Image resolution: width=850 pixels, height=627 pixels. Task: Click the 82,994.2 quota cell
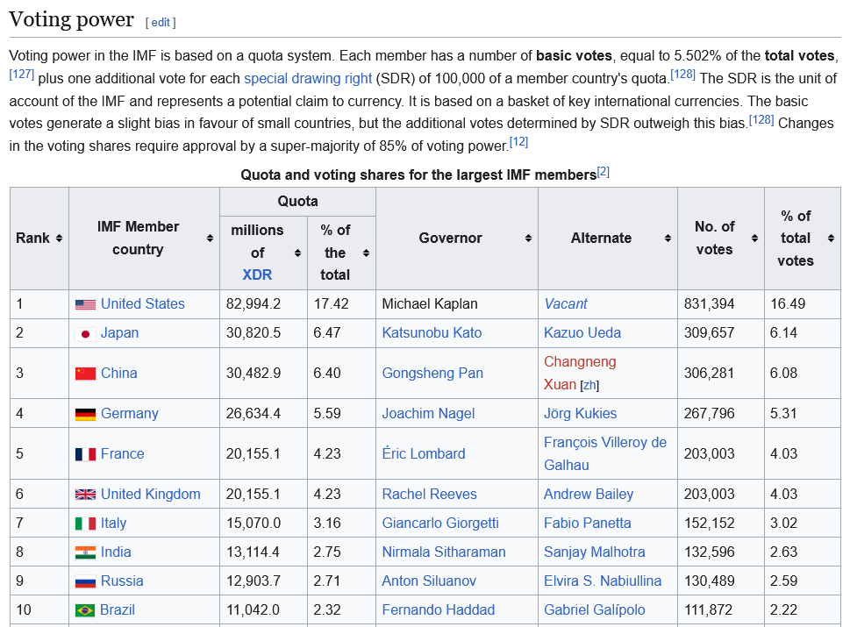click(263, 303)
